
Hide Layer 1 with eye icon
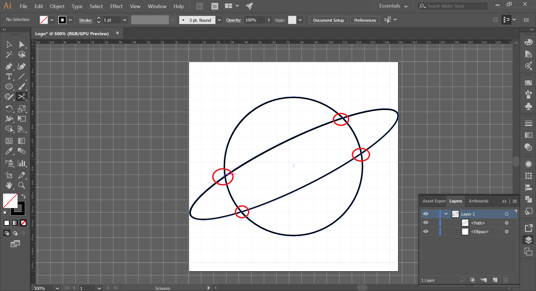click(425, 214)
